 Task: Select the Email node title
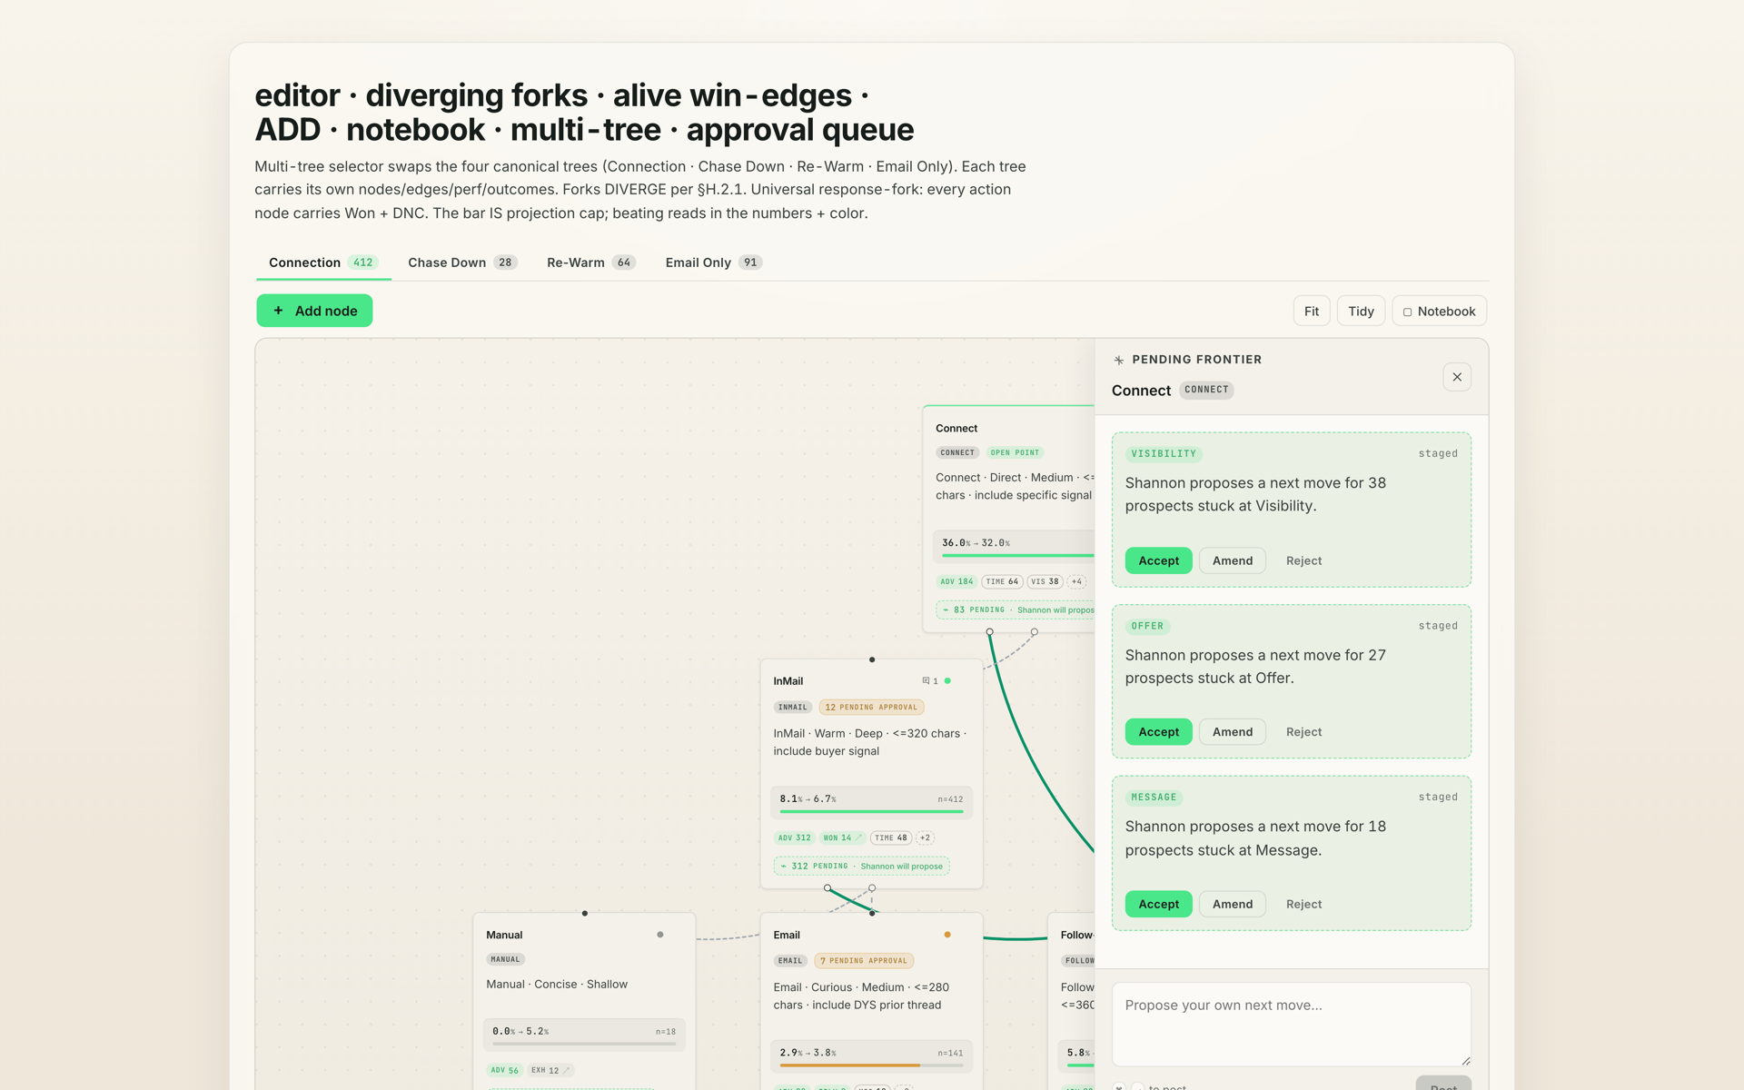(x=787, y=935)
